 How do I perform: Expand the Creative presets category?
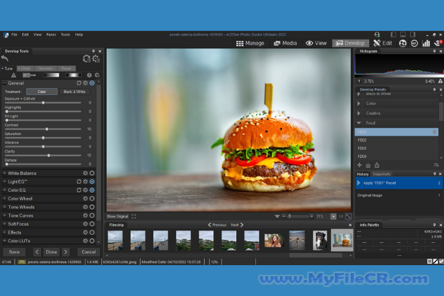coord(359,113)
